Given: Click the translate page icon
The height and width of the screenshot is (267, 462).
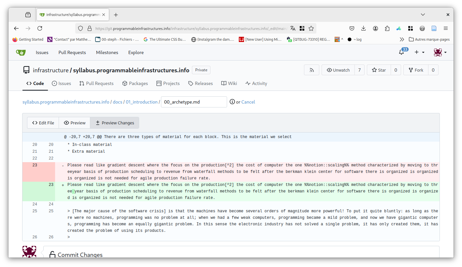Looking at the screenshot, I should [293, 28].
